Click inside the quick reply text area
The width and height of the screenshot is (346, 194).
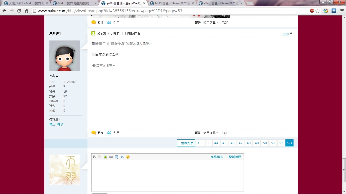168,175
